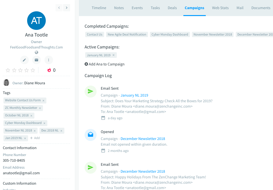
Task: Remove the October NL 2018 tag
Action: [x=31, y=115]
